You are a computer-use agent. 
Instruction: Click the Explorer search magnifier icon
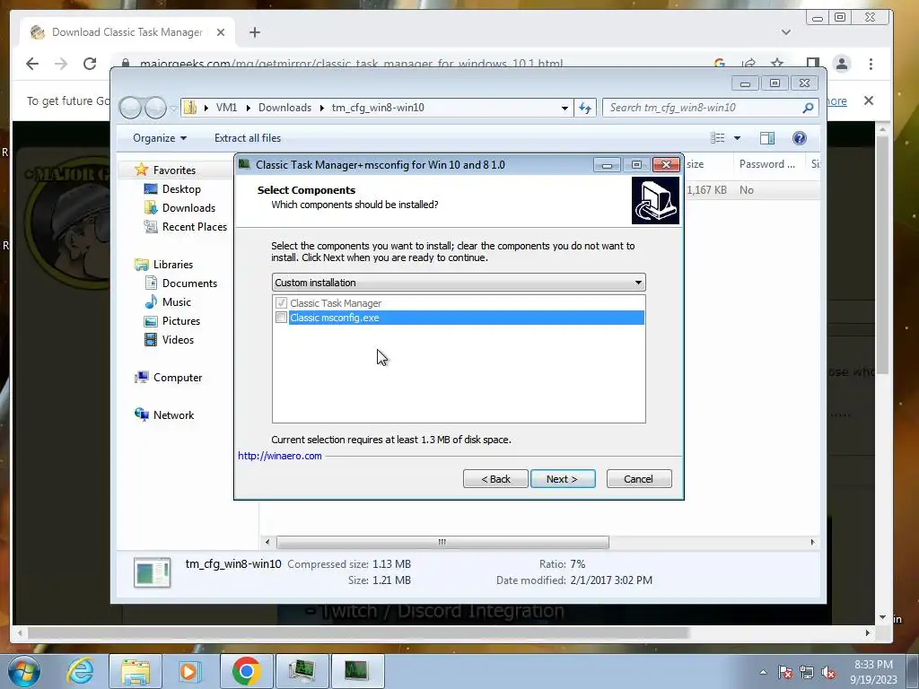click(x=809, y=108)
